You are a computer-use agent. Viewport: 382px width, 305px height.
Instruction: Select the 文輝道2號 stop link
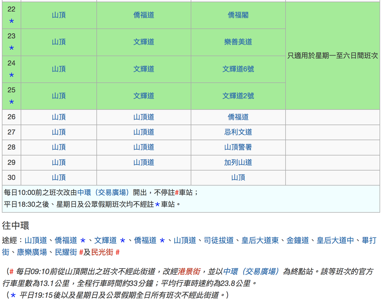tap(238, 96)
